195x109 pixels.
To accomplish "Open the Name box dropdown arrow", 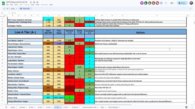I will click(x=9, y=13).
